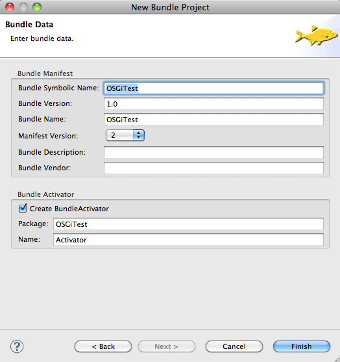Click the Bundle Activator group label
Image resolution: width=340 pixels, height=362 pixels.
[46, 194]
